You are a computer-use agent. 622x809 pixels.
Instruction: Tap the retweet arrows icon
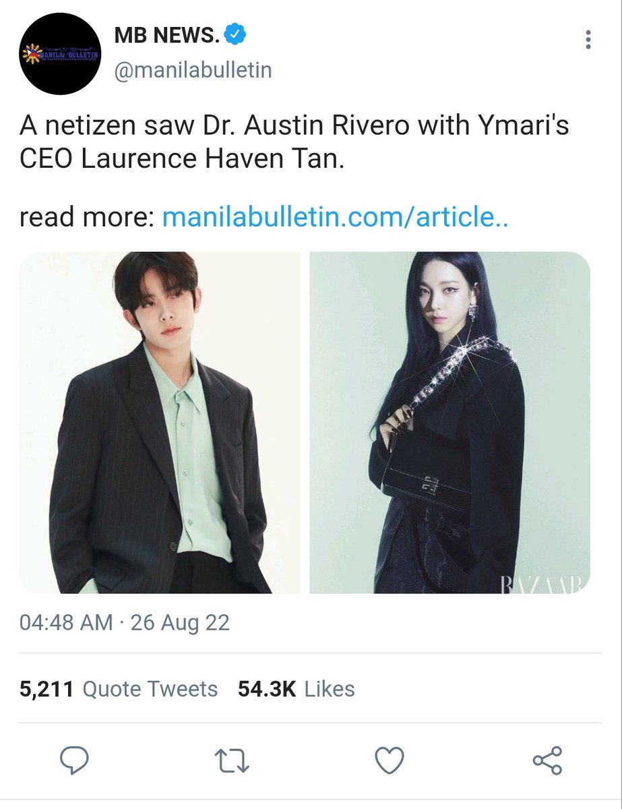coord(232,760)
